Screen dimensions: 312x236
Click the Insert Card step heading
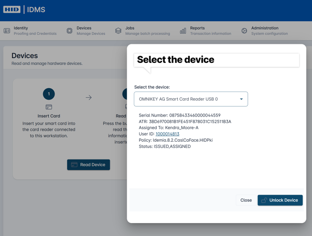[49, 116]
